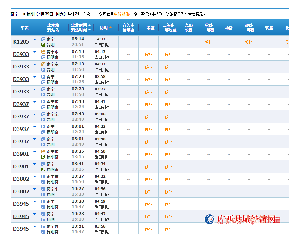Expand arrow beside D3901 departing at 08:41
Image resolution: width=289 pixels, height=234 pixels.
point(35,164)
